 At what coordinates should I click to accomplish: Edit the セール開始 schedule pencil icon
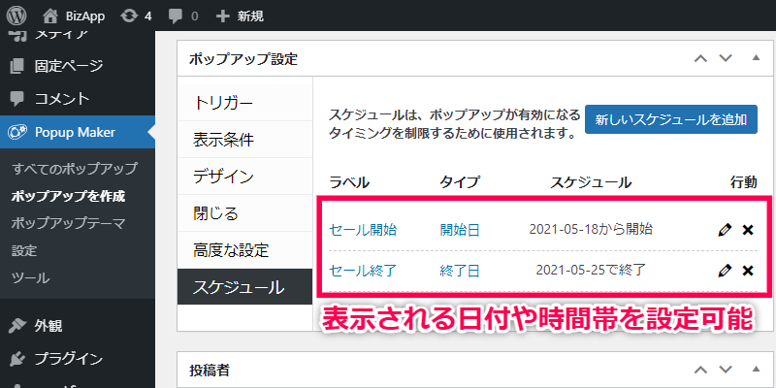724,230
